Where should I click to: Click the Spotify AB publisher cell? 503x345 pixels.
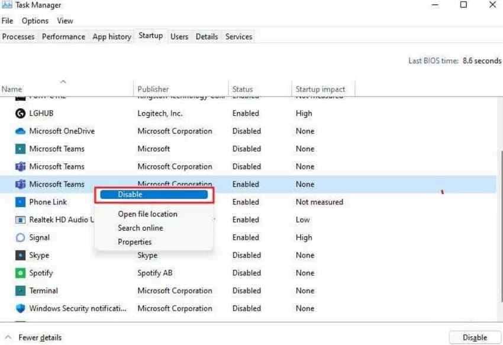155,273
